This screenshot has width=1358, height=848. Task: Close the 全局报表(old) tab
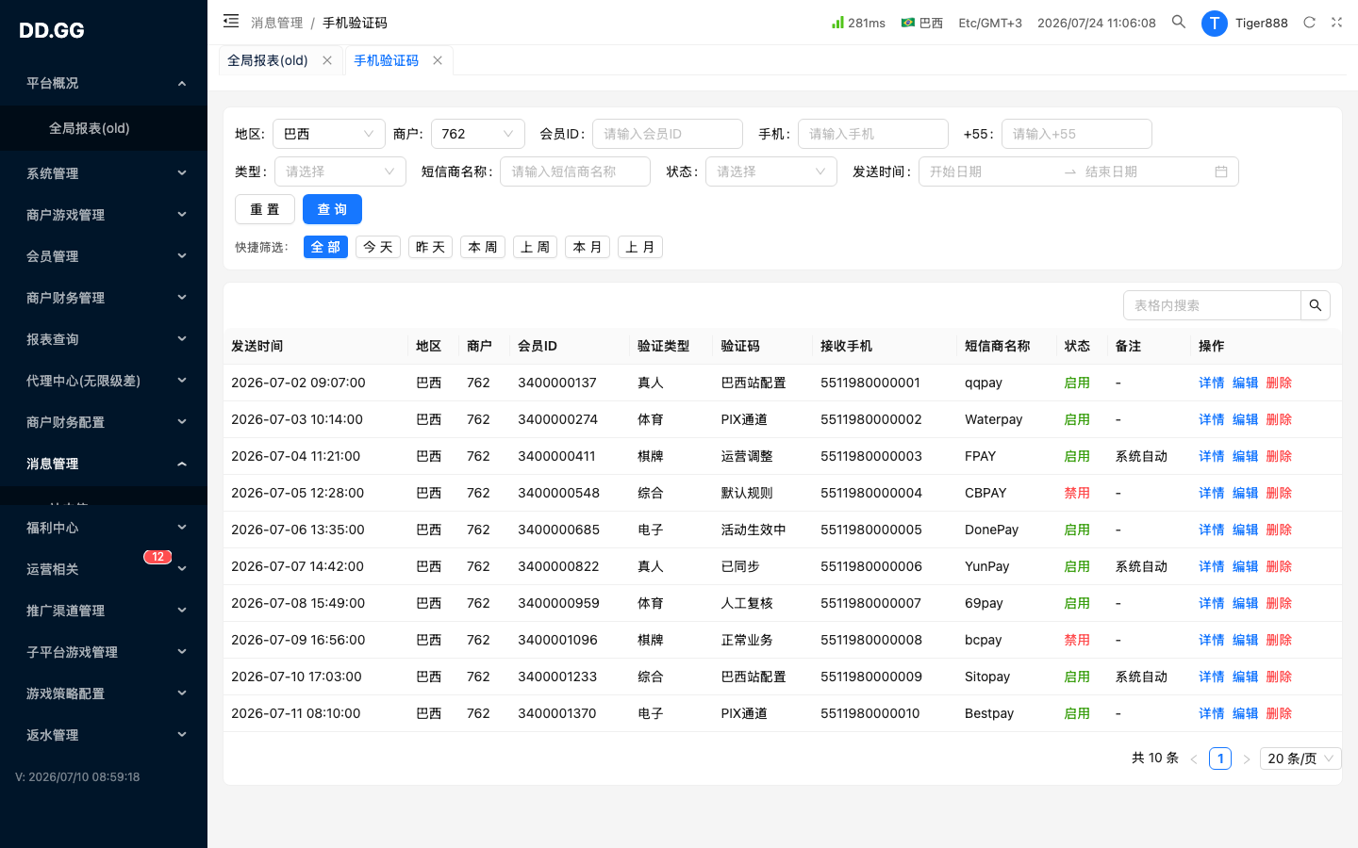(327, 60)
